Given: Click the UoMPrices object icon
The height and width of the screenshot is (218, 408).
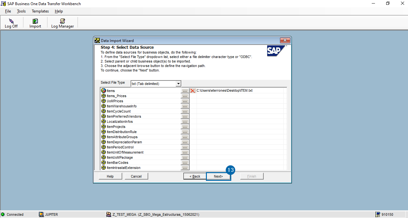Looking at the screenshot, I should pos(103,101).
